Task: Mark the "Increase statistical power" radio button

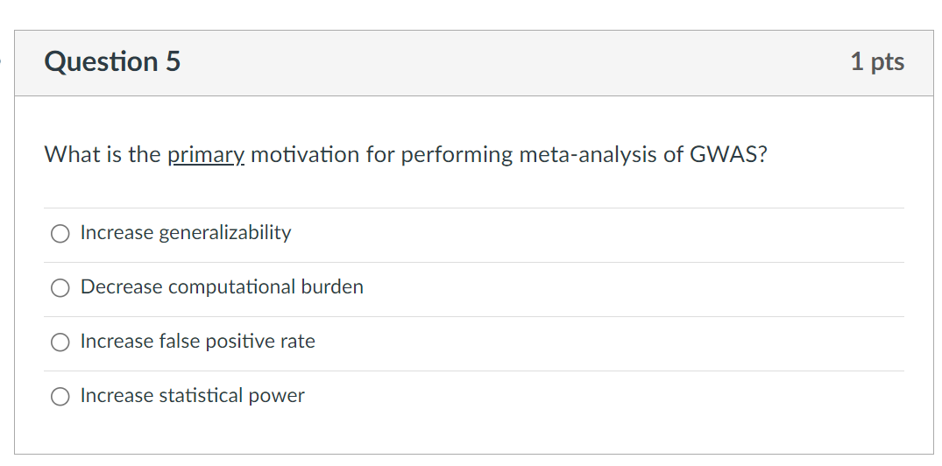Action: click(x=60, y=397)
